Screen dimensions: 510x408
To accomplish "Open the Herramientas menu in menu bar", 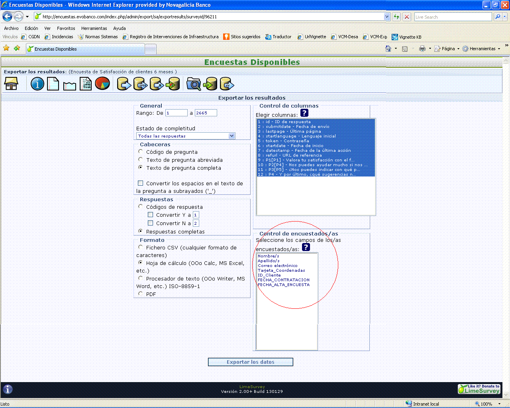I will [94, 28].
